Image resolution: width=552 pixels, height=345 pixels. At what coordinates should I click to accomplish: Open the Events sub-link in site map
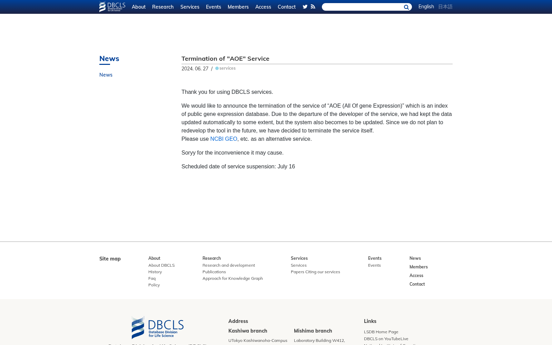coord(374,265)
